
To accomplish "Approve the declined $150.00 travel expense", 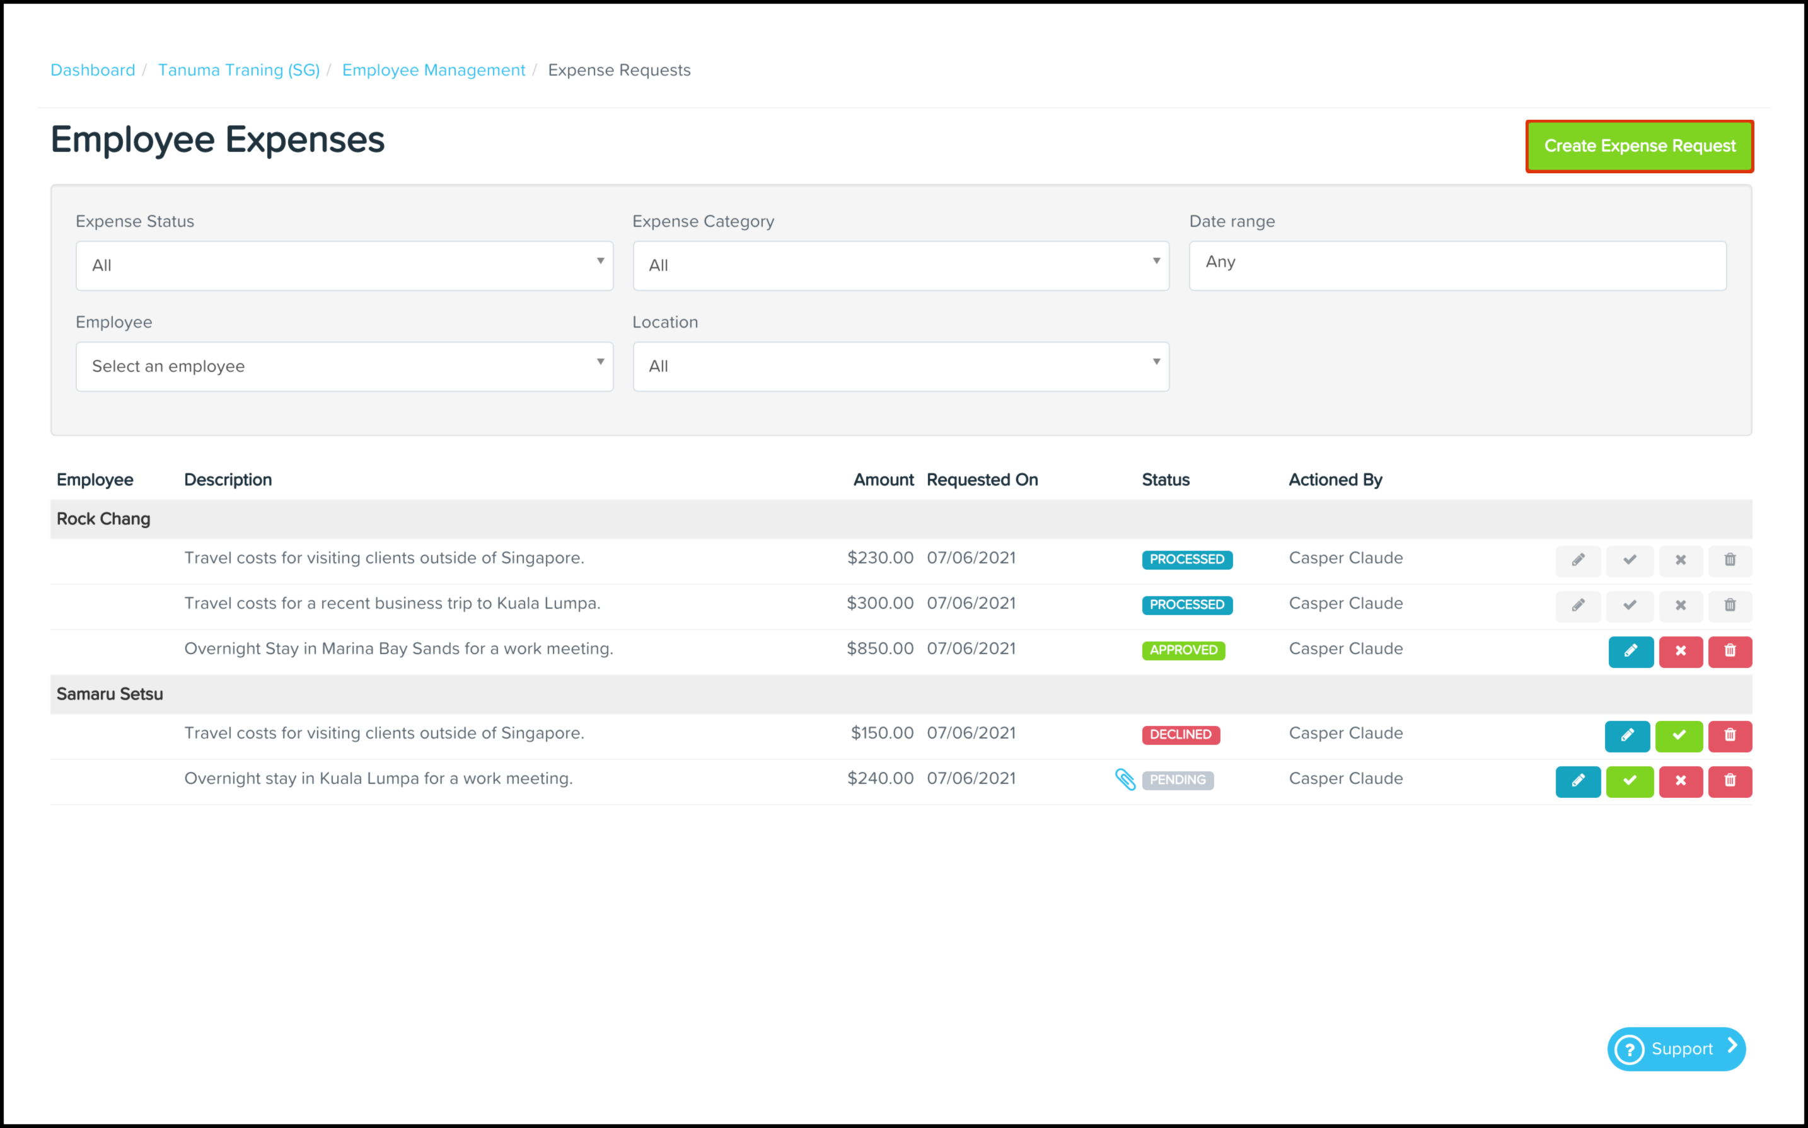I will coord(1679,735).
